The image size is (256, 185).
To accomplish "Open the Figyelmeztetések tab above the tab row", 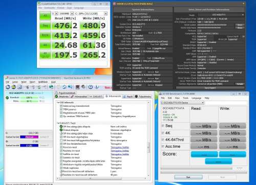I will click(x=66, y=93).
